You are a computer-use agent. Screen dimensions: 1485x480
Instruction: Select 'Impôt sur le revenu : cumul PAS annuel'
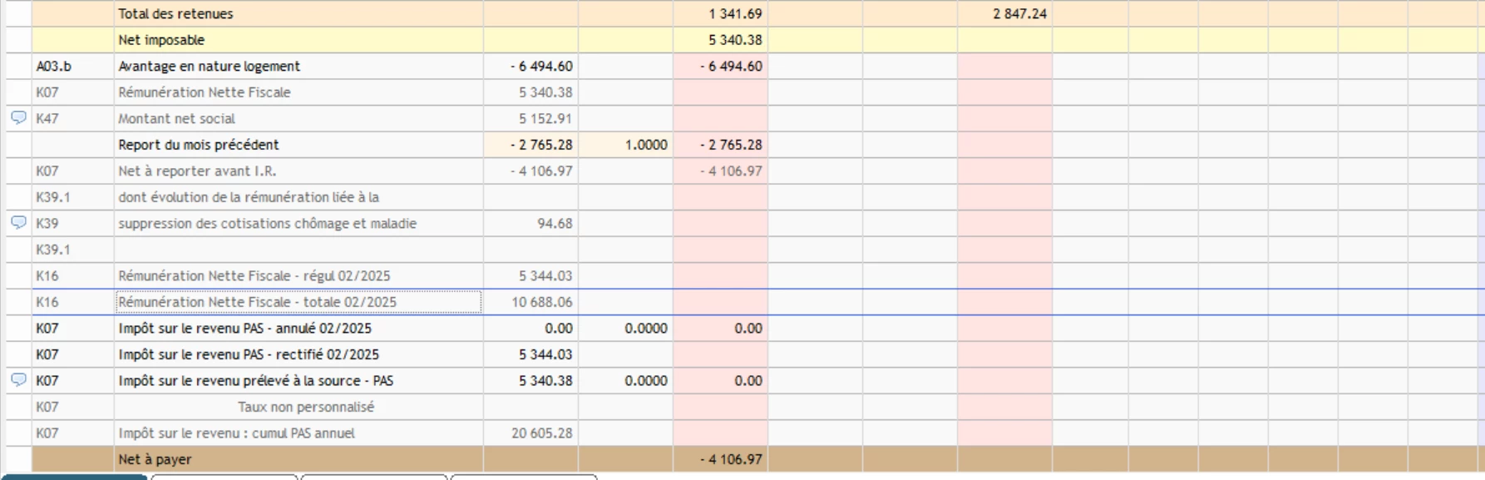pos(236,433)
